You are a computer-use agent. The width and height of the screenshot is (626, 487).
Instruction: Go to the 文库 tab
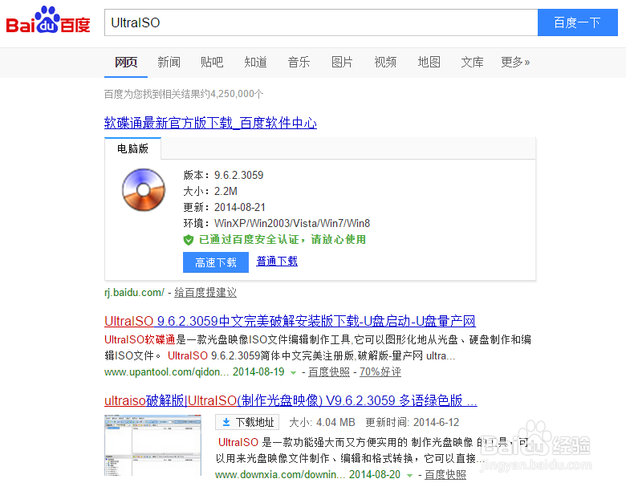point(472,63)
